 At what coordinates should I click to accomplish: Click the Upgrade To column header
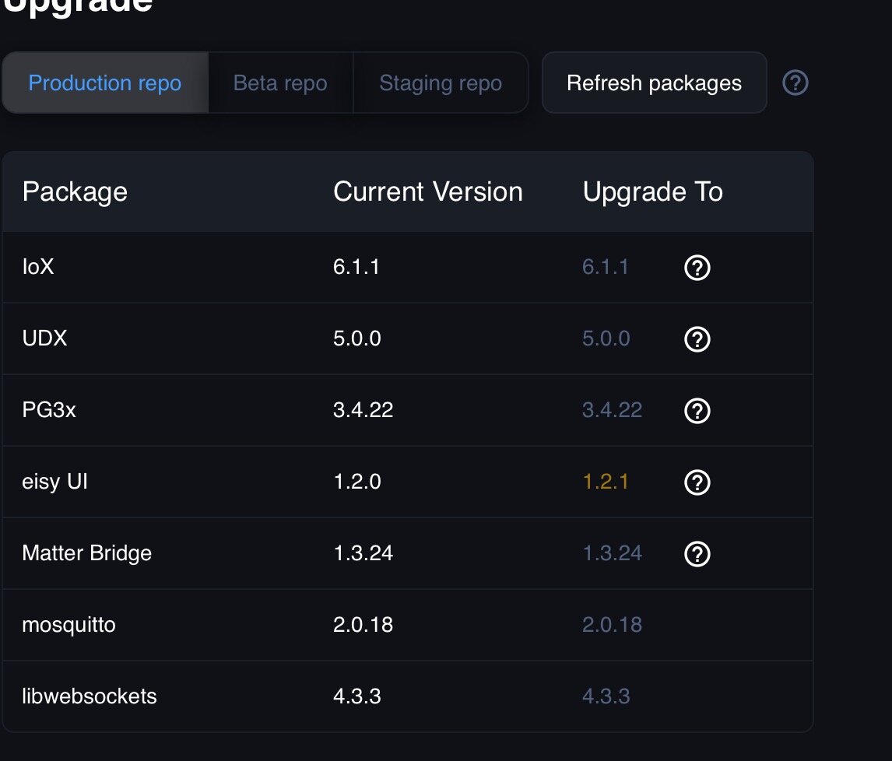[652, 191]
